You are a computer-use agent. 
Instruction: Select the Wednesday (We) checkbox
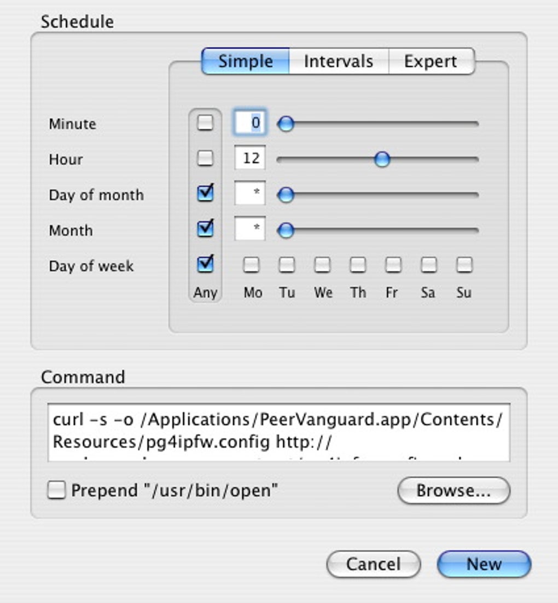click(322, 265)
